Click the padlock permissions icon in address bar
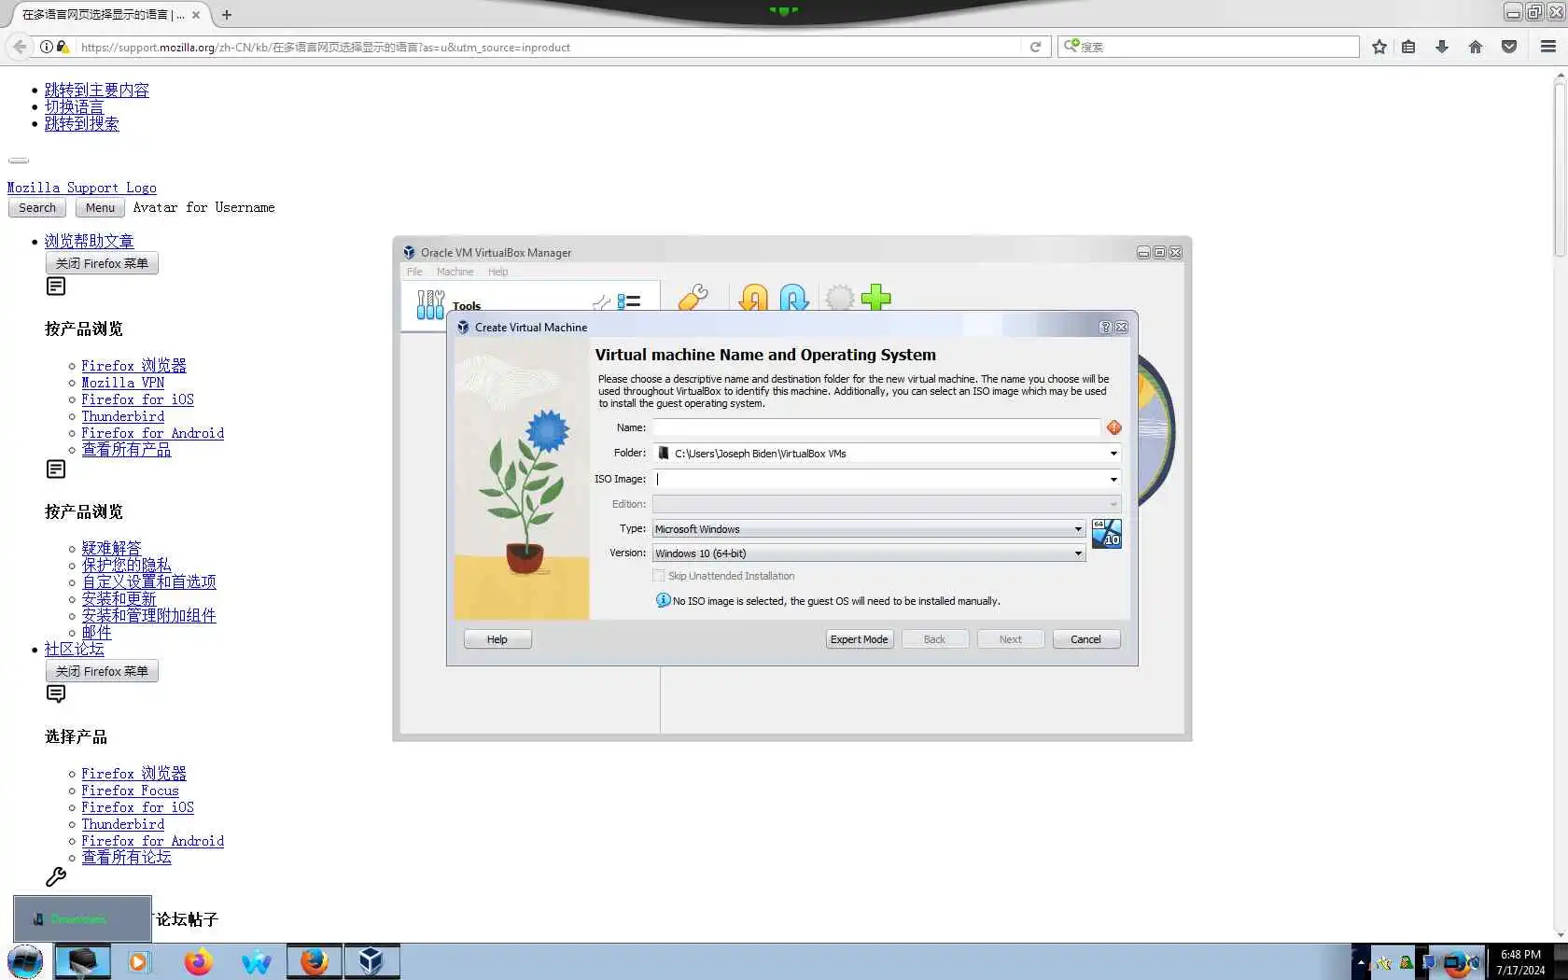Screen dimensions: 1568x980 coord(63,47)
